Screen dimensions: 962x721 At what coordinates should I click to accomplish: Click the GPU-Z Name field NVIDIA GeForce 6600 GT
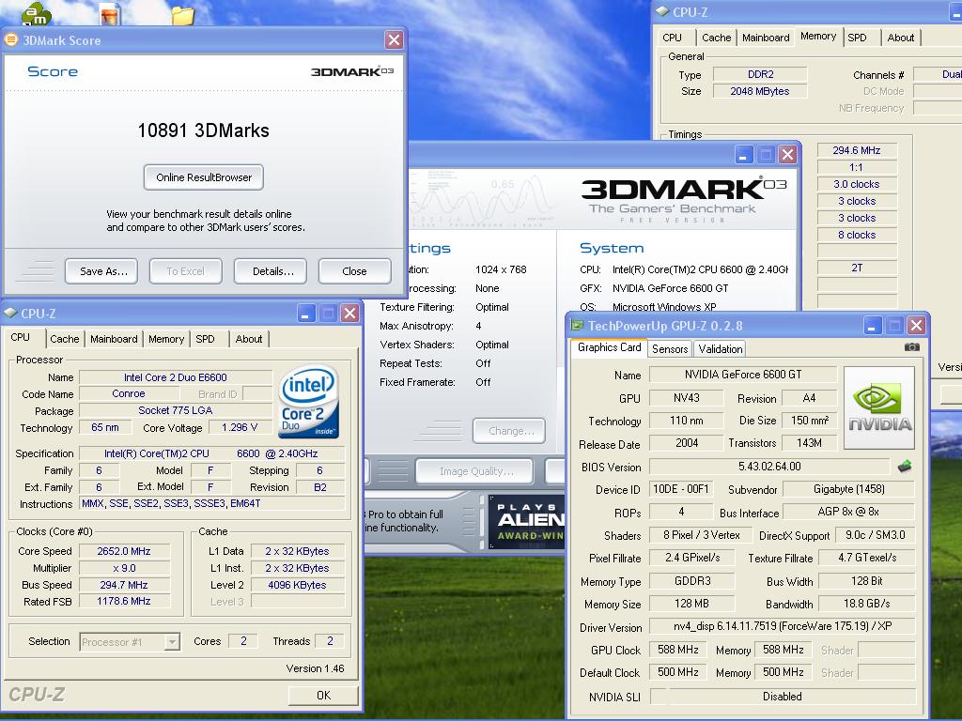[x=743, y=374]
